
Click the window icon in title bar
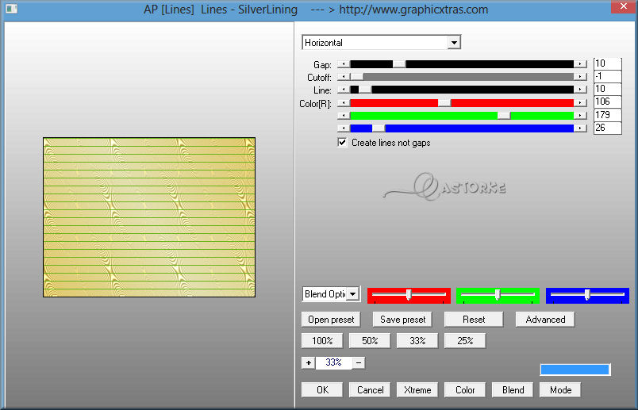(11, 9)
